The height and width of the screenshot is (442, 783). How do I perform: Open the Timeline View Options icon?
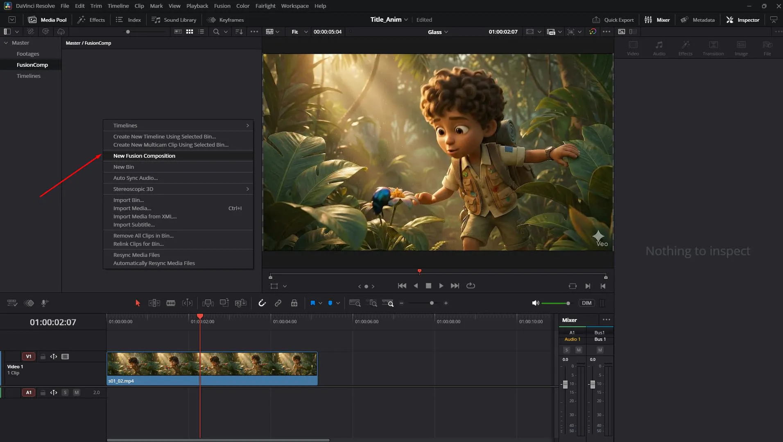(12, 303)
